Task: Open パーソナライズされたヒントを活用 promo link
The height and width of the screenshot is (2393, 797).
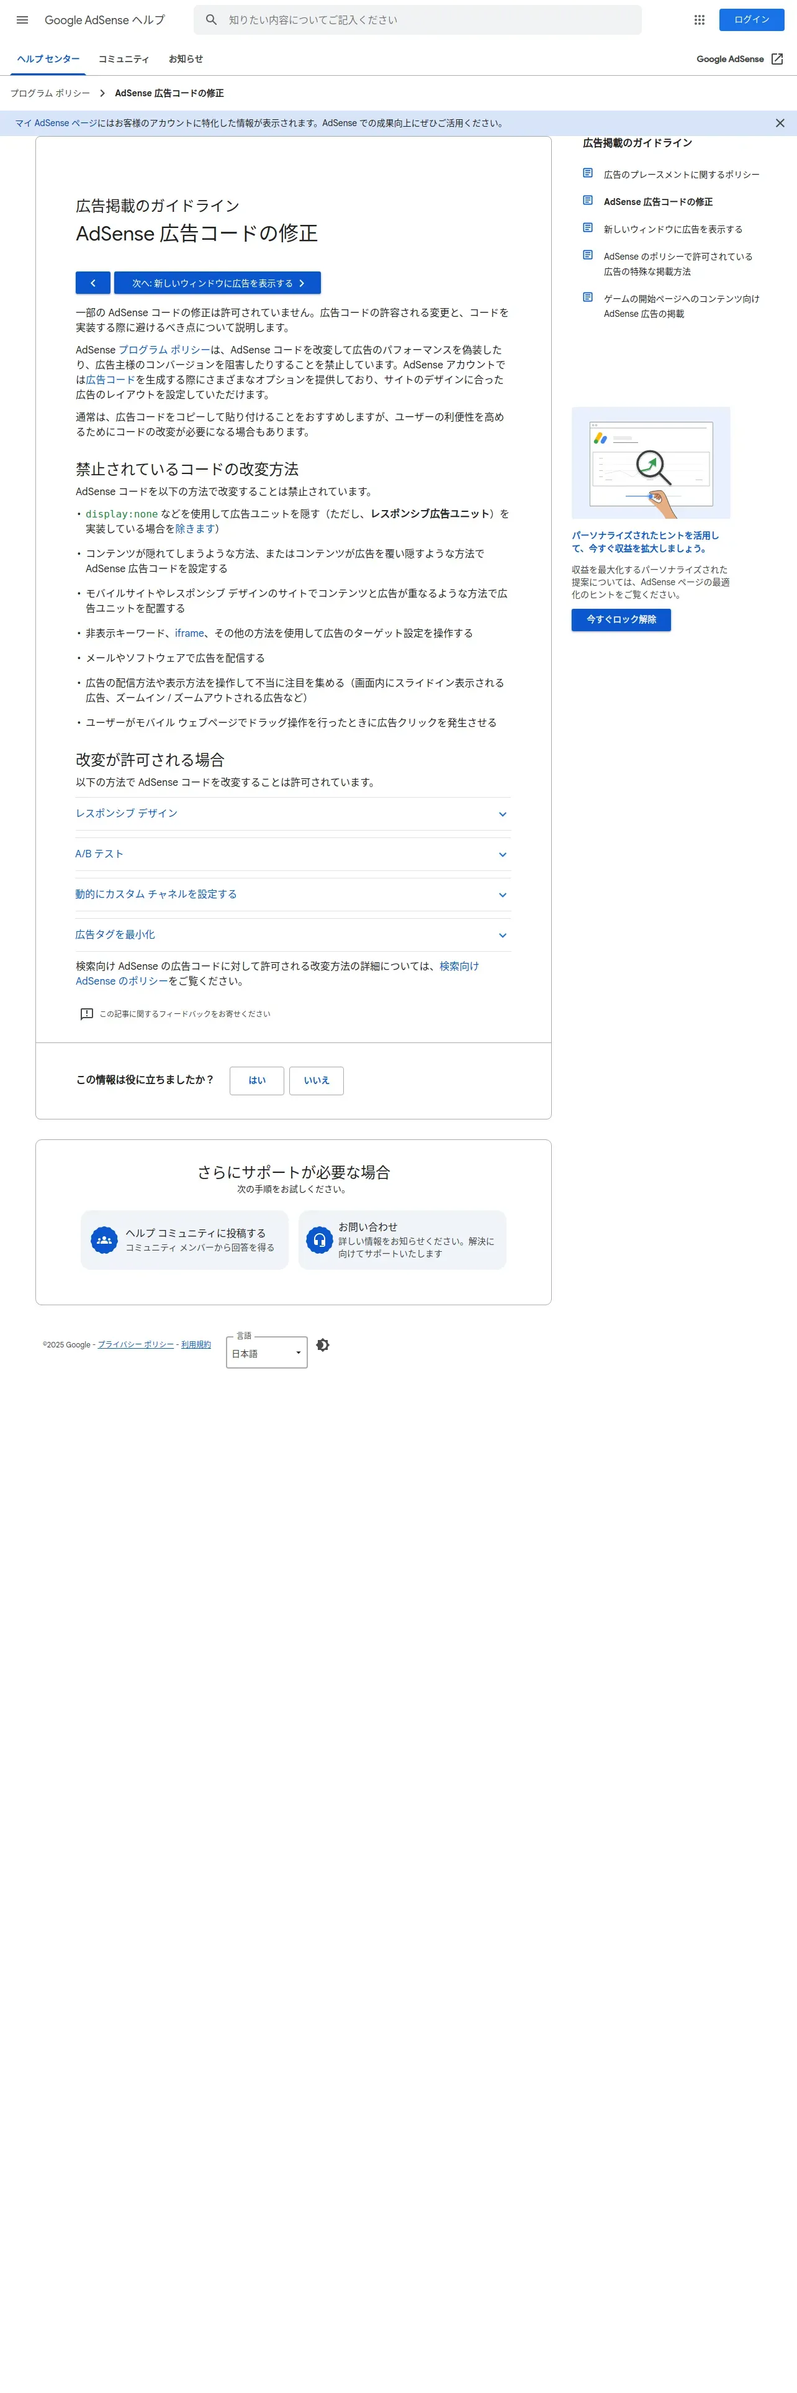Action: pyautogui.click(x=646, y=542)
